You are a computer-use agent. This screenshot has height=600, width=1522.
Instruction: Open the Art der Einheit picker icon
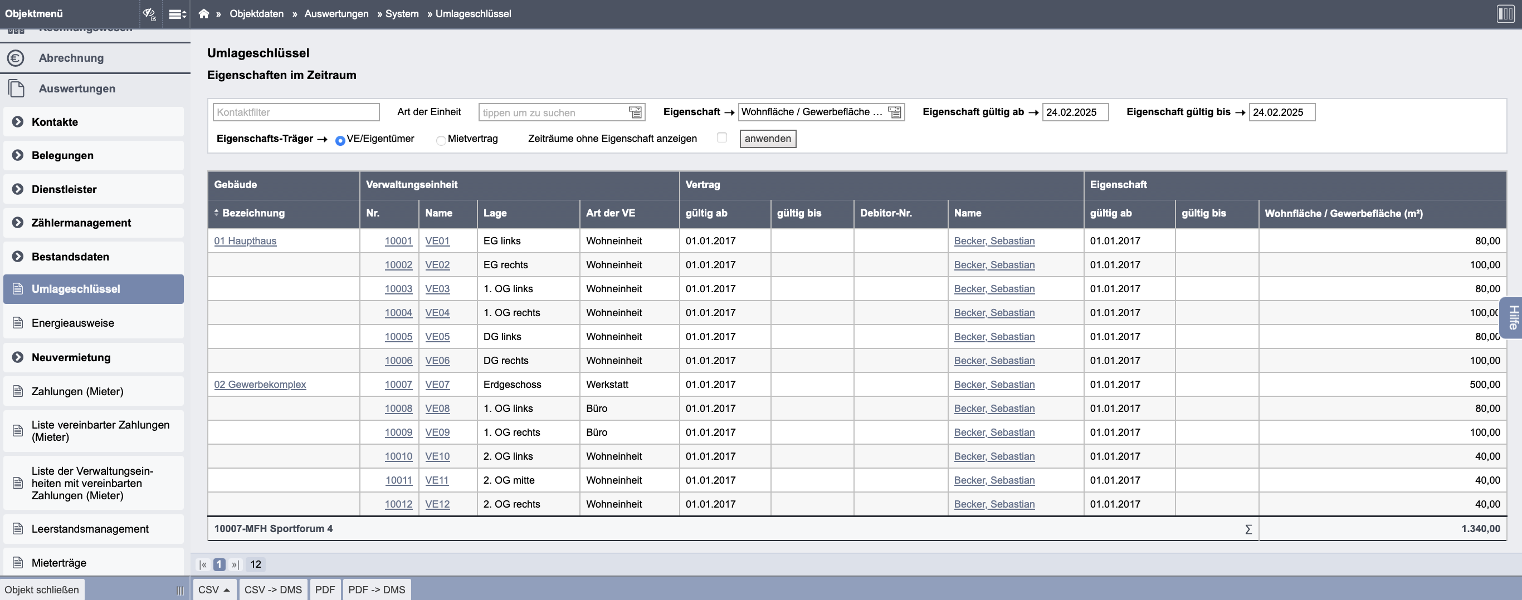pos(635,112)
